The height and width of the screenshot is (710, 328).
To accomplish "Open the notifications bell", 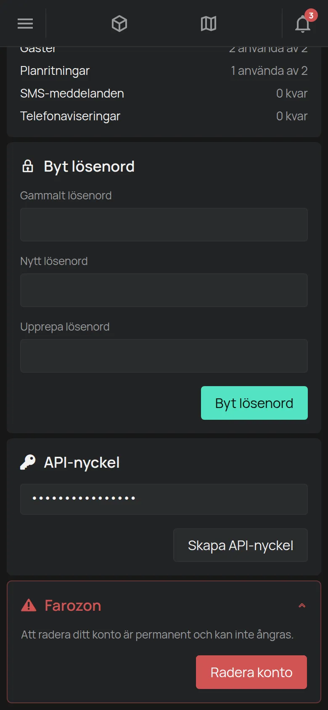I will [x=302, y=24].
